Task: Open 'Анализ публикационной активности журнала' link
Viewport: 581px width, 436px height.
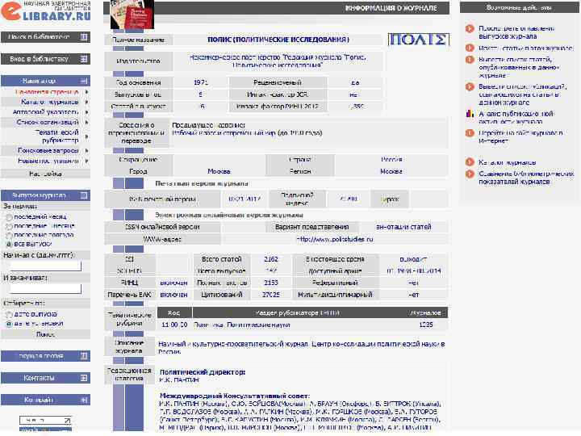Action: click(516, 117)
